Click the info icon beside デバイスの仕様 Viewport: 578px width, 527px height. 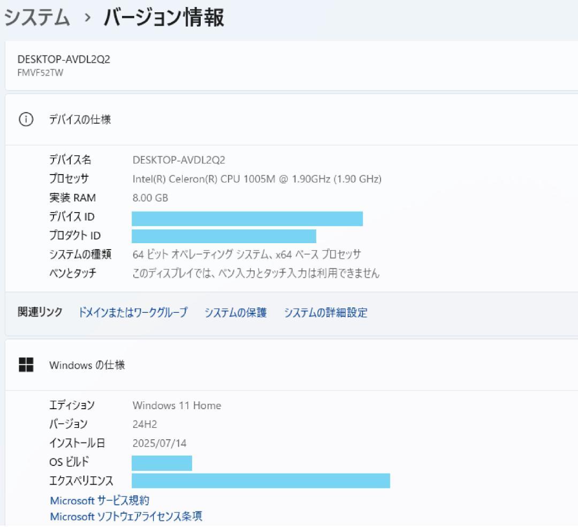(x=27, y=119)
